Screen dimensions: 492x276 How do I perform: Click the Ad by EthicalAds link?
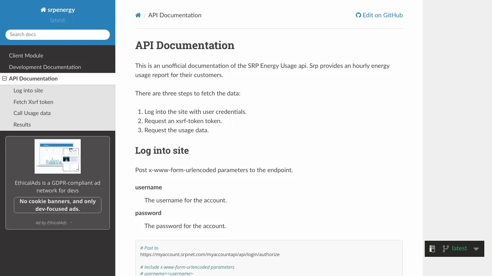(x=51, y=223)
